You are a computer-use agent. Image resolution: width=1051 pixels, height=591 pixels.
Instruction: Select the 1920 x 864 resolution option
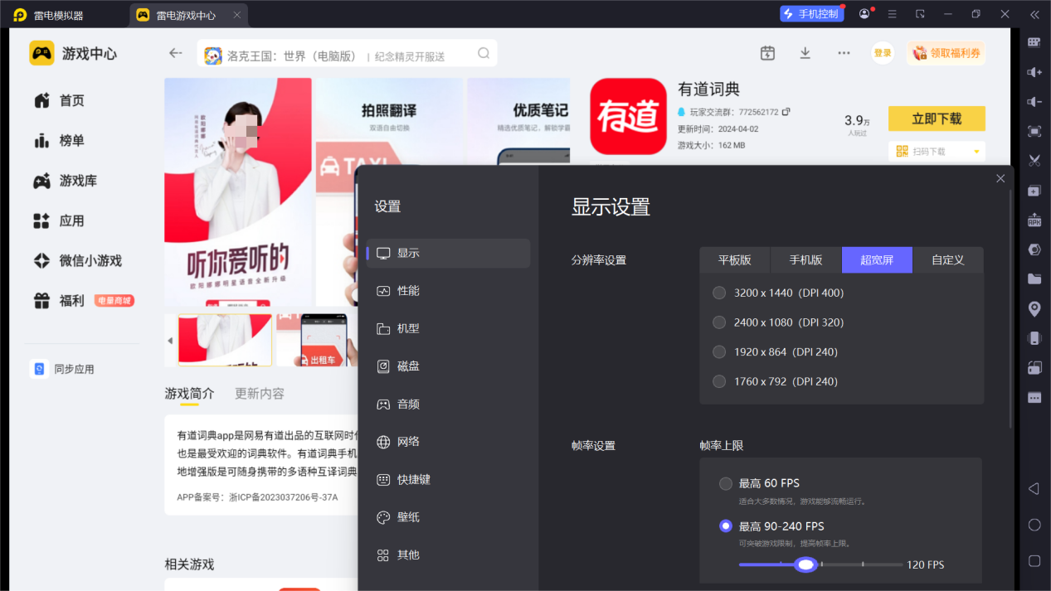(719, 351)
